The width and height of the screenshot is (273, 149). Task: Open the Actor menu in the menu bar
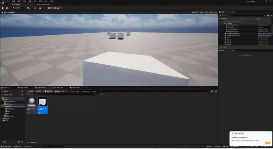coord(46,1)
